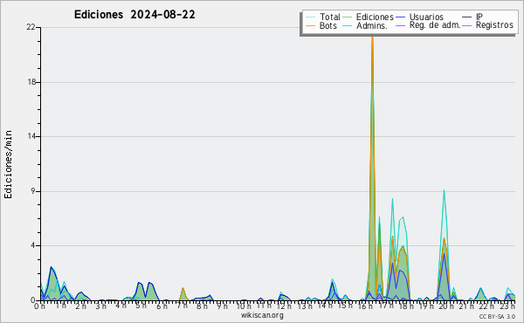Click the 16 h x-axis label

pos(365,306)
